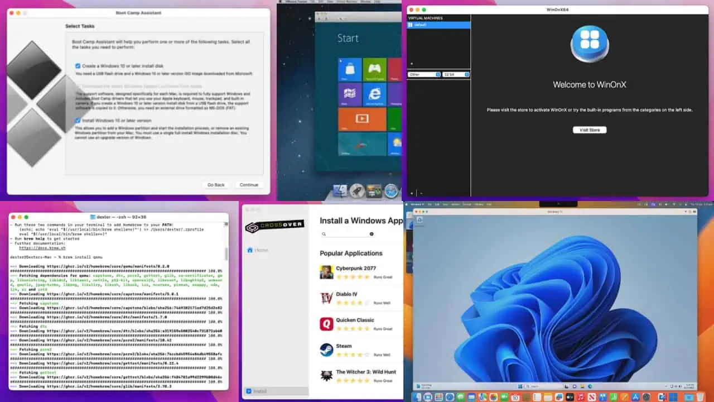Click Windows 11 logo icon in macOS dock
Image resolution: width=714 pixels, height=402 pixels.
[x=673, y=397]
